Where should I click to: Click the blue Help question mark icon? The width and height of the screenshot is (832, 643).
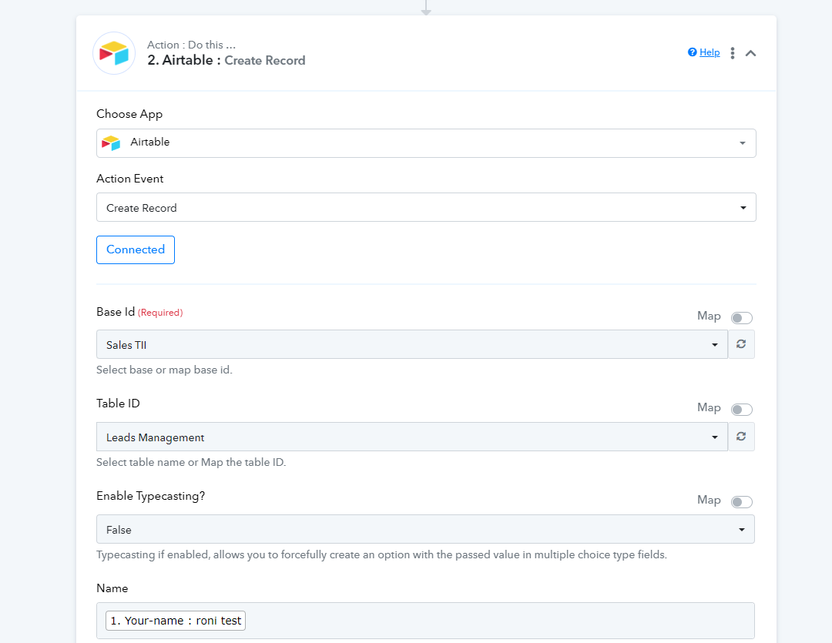tap(692, 52)
